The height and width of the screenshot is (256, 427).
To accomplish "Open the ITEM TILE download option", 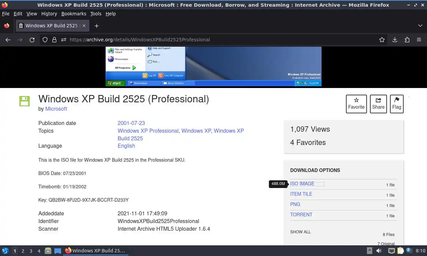I will tap(301, 194).
